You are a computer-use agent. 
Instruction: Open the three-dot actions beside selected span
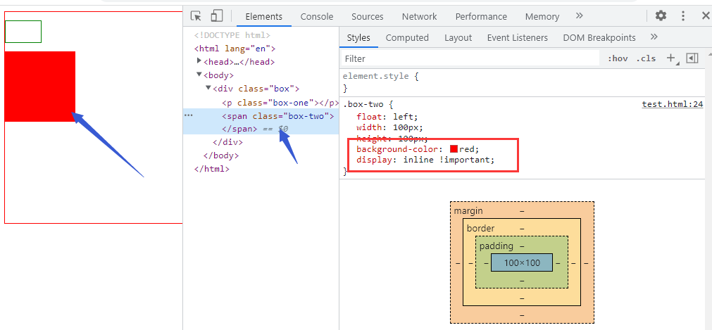pos(189,116)
